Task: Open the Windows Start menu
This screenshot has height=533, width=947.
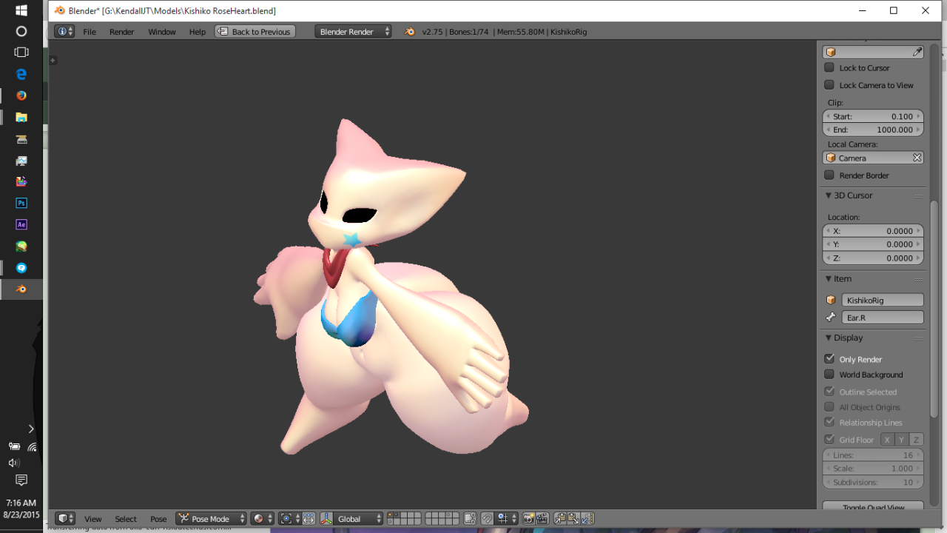Action: point(21,10)
